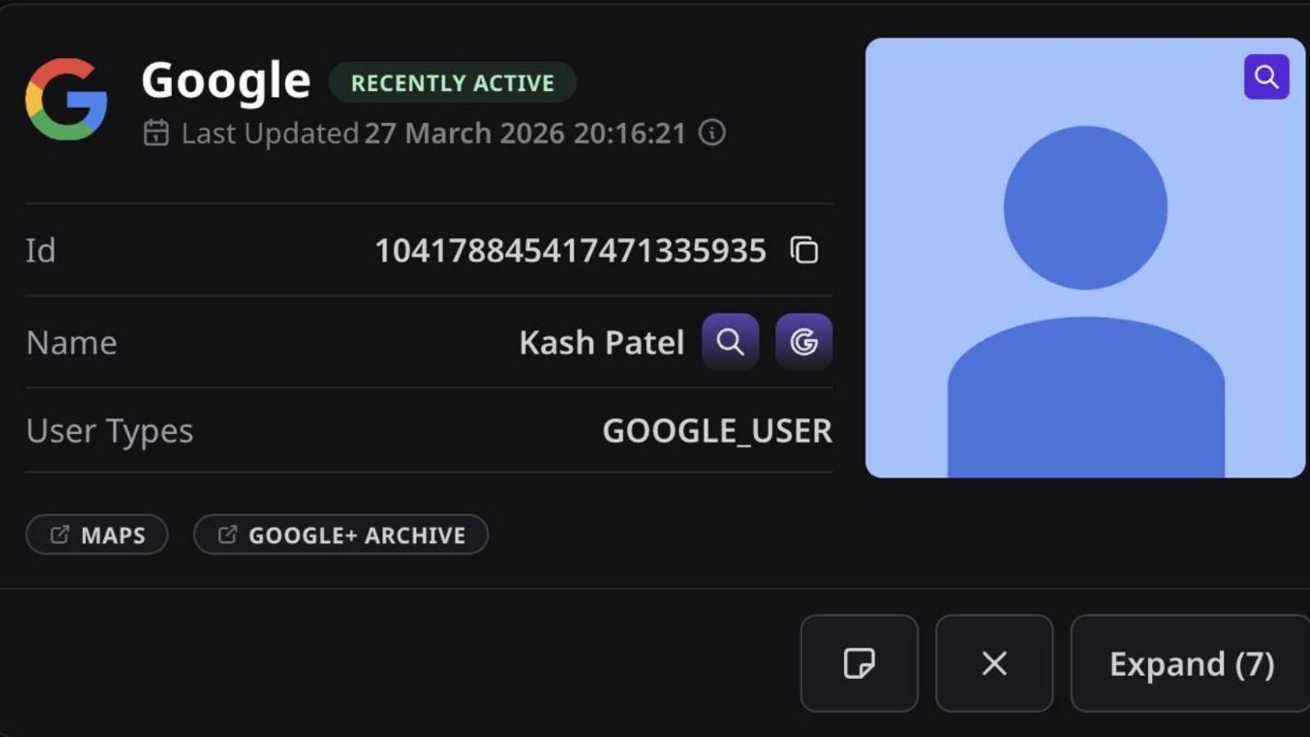Image resolution: width=1310 pixels, height=737 pixels.
Task: Click the Google module header title
Action: pos(226,79)
